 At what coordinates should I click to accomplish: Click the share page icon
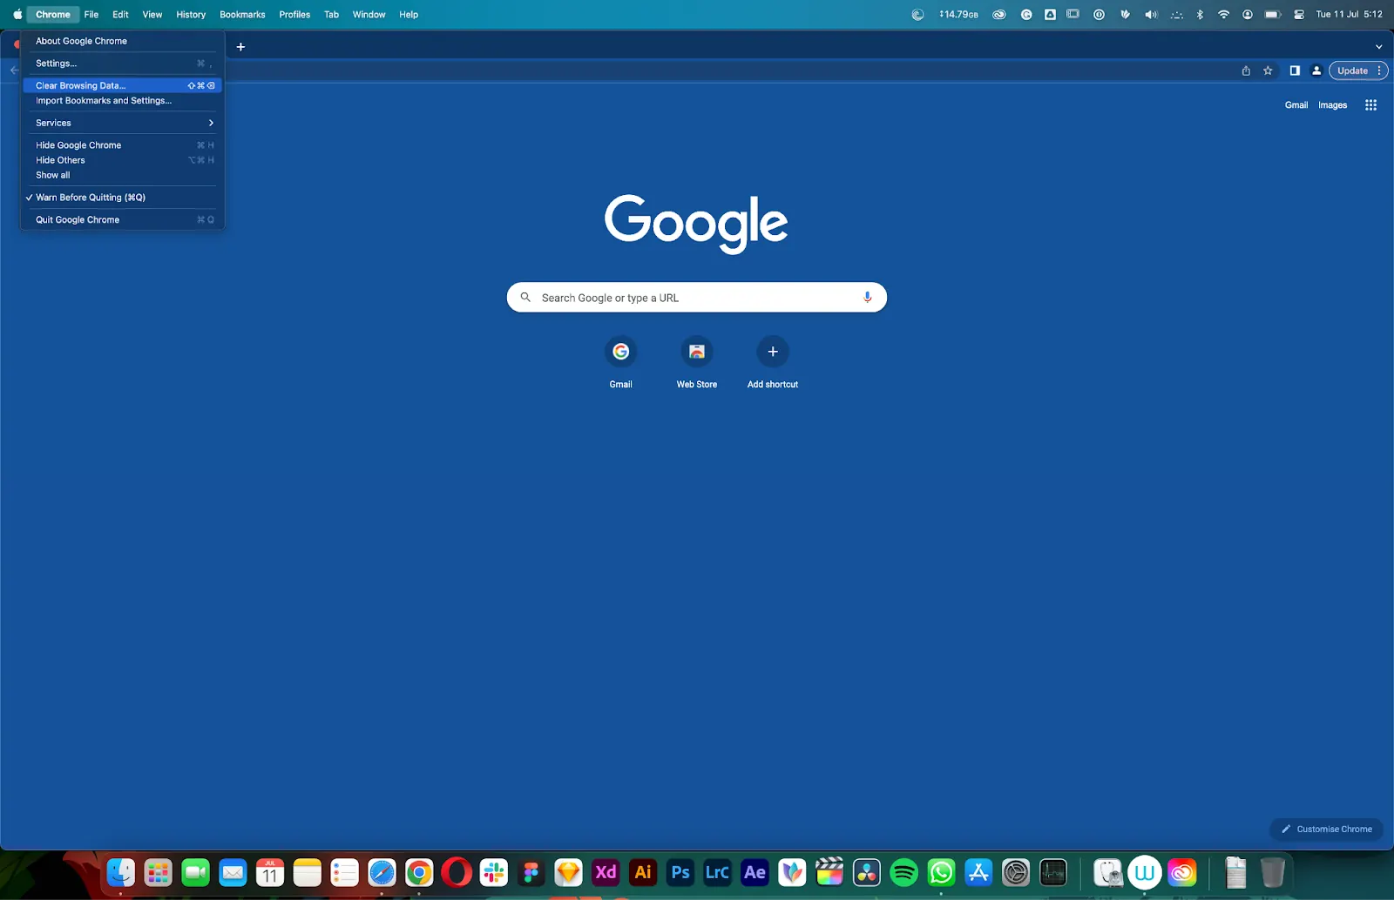click(1246, 71)
